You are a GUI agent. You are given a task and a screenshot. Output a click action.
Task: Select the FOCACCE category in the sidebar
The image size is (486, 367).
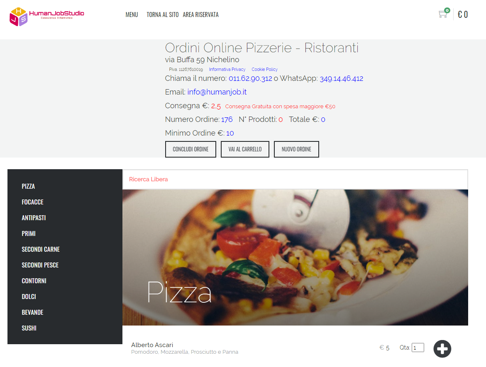tap(32, 202)
